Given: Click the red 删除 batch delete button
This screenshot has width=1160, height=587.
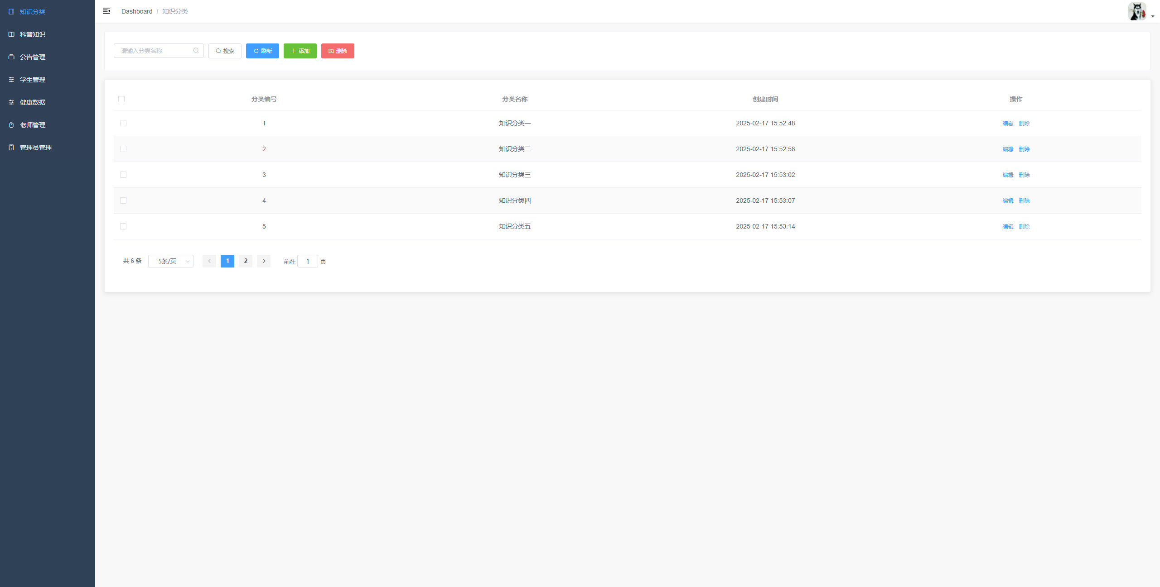Looking at the screenshot, I should click(x=338, y=51).
